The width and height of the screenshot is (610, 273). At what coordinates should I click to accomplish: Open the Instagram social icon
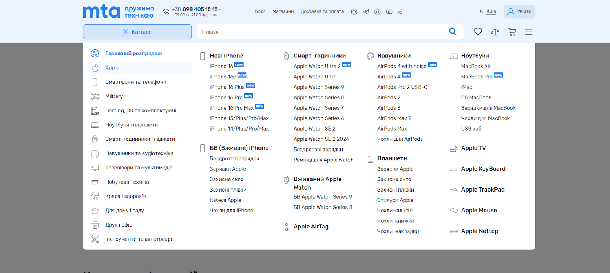[354, 12]
